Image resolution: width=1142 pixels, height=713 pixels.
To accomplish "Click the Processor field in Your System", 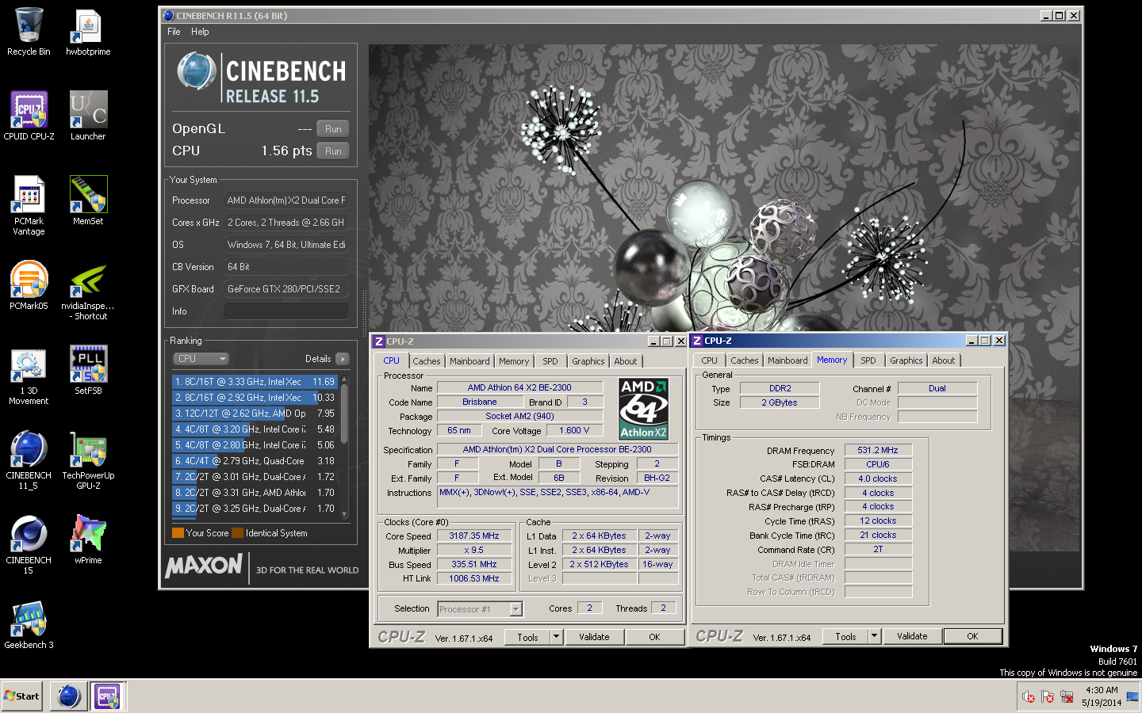I will [x=286, y=200].
